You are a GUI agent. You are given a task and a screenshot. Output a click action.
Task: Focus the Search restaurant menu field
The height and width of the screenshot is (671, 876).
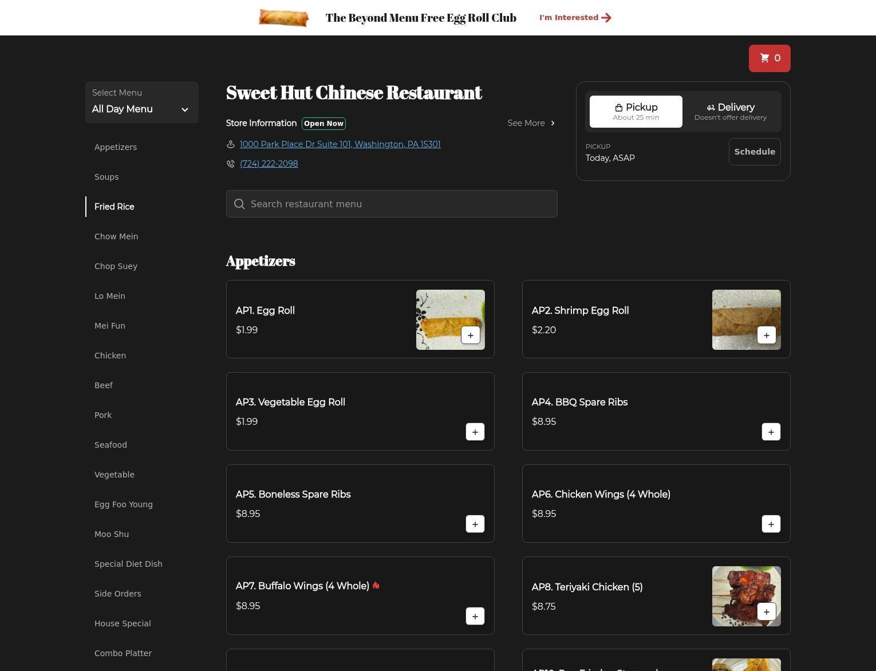click(x=392, y=204)
